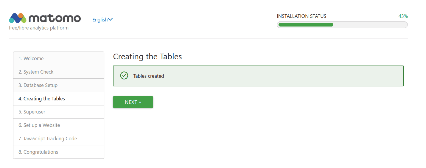Click the Matomo logo icon
The width and height of the screenshot is (426, 168).
pyautogui.click(x=18, y=18)
